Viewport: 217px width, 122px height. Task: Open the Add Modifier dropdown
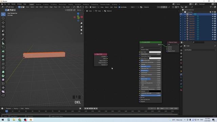pos(200,50)
